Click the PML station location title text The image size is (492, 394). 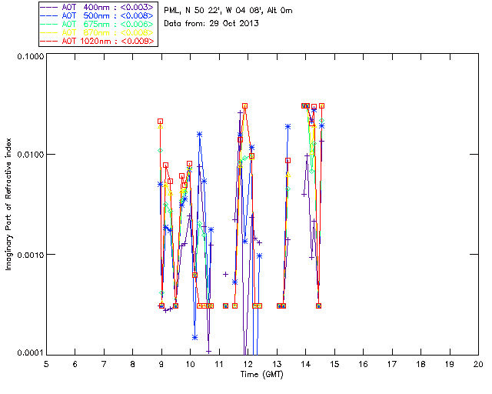(x=228, y=11)
